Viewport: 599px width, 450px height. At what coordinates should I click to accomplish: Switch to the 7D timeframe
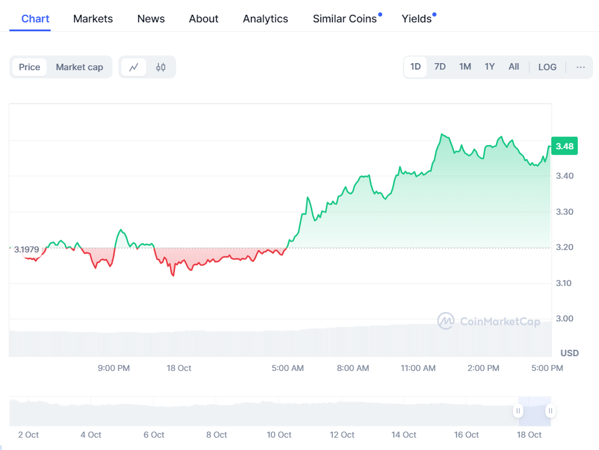coord(440,67)
